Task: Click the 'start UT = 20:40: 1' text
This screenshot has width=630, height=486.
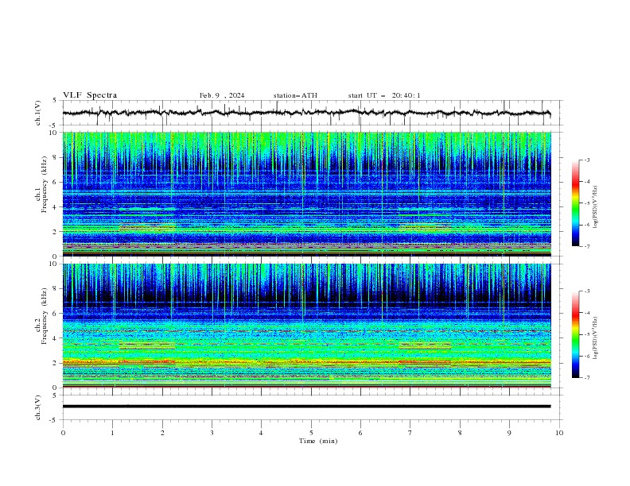Action: 384,95
